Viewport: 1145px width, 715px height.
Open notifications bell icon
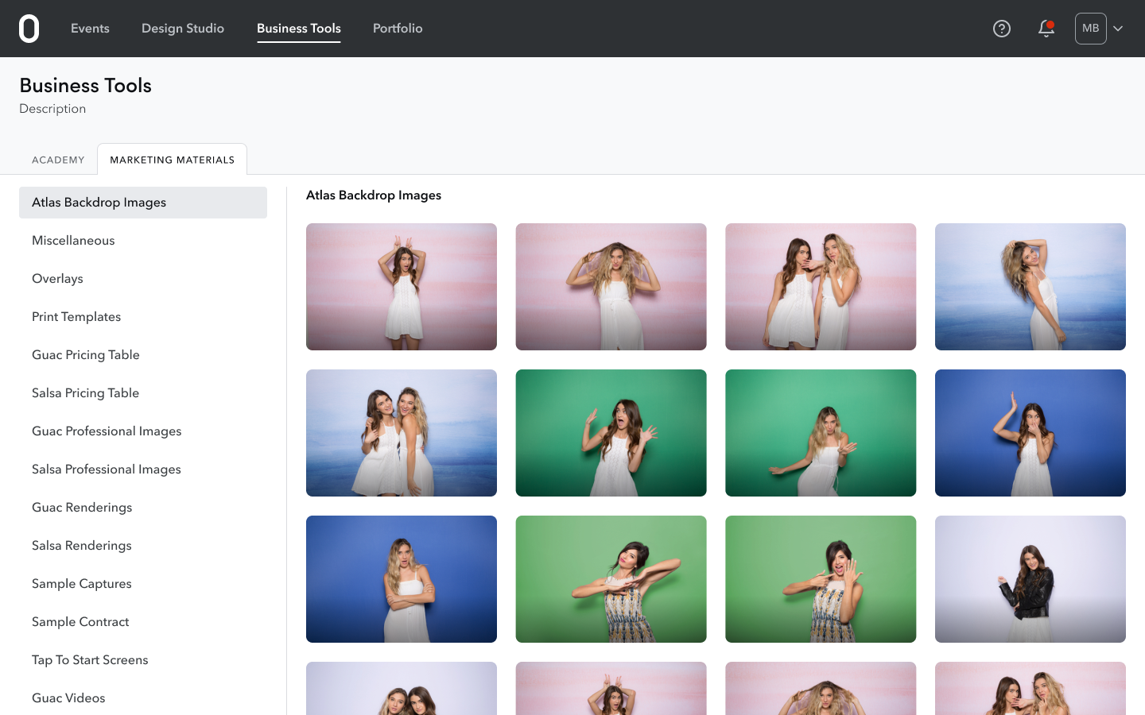1046,29
